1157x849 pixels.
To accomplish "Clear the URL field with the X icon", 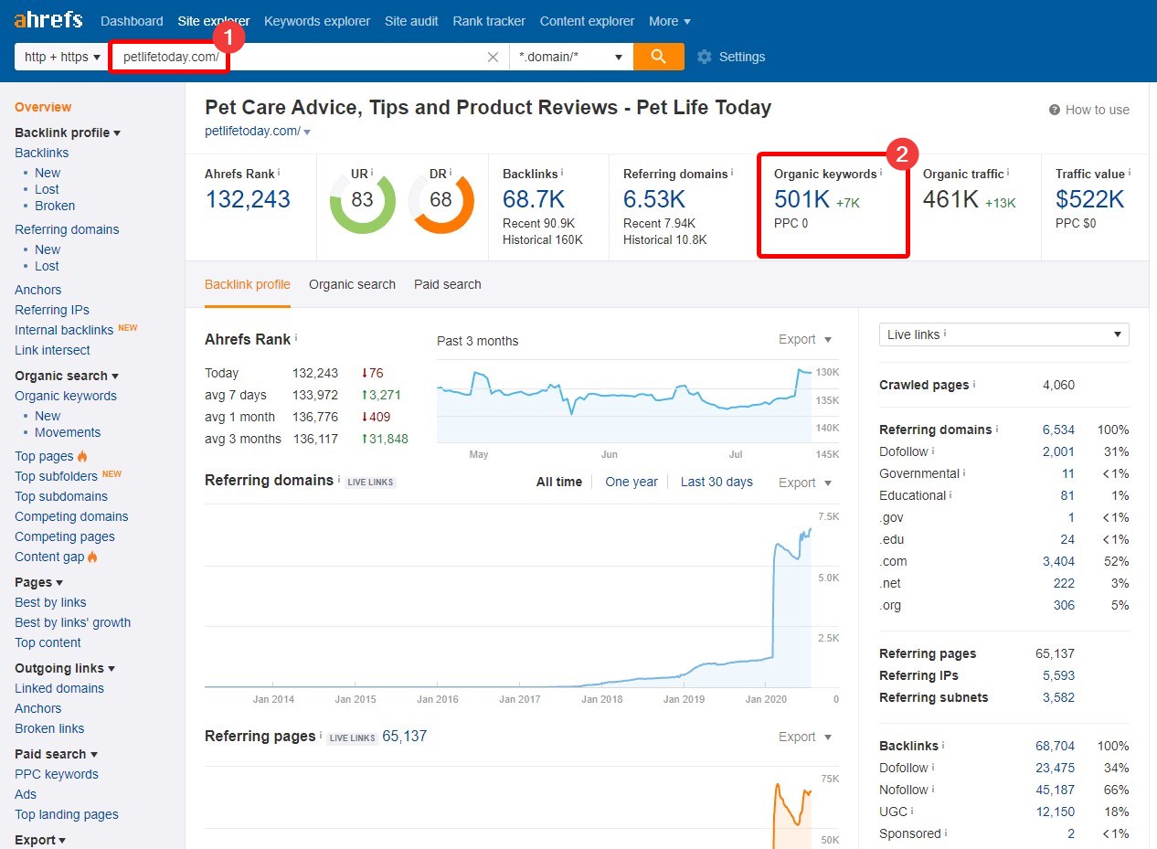I will (x=494, y=57).
